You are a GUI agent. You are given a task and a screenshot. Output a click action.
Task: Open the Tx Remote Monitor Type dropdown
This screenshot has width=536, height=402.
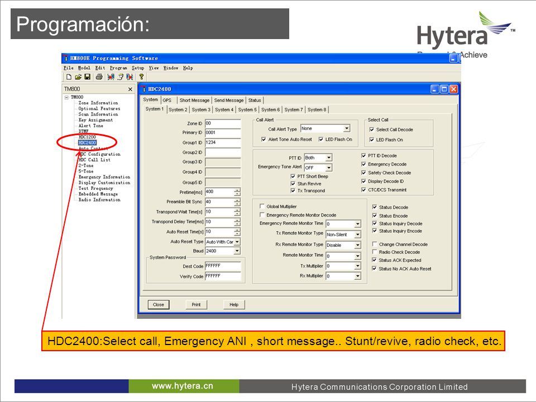tap(357, 234)
